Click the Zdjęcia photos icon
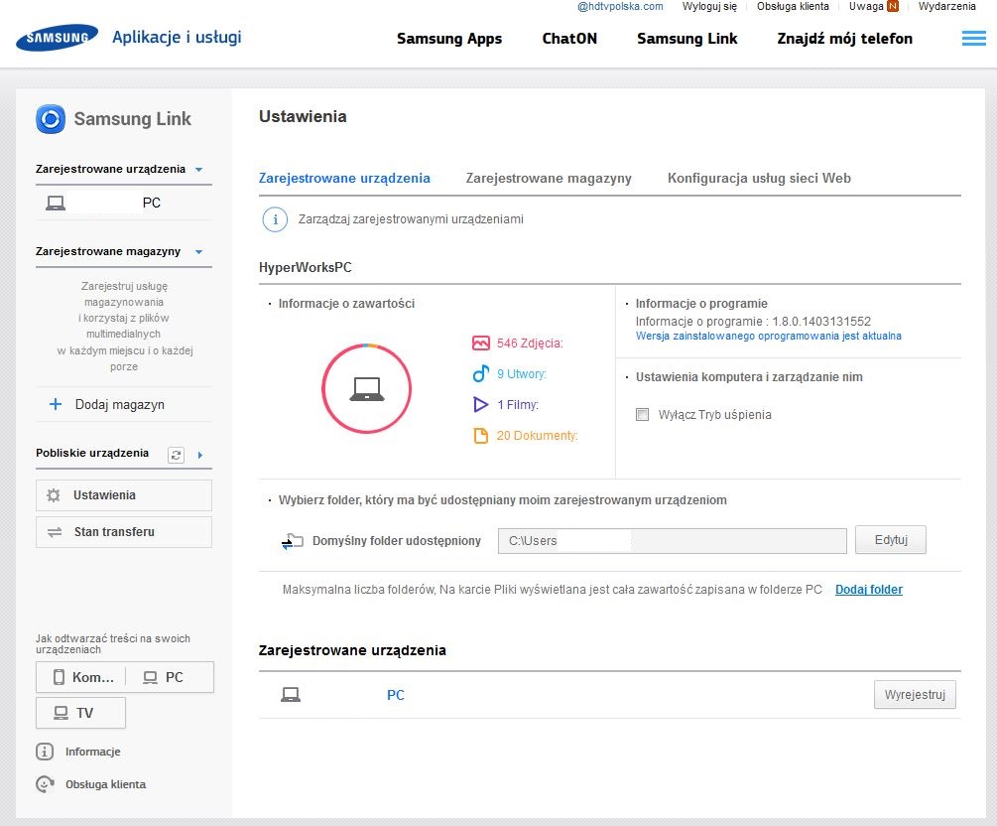The image size is (997, 826). coord(481,344)
